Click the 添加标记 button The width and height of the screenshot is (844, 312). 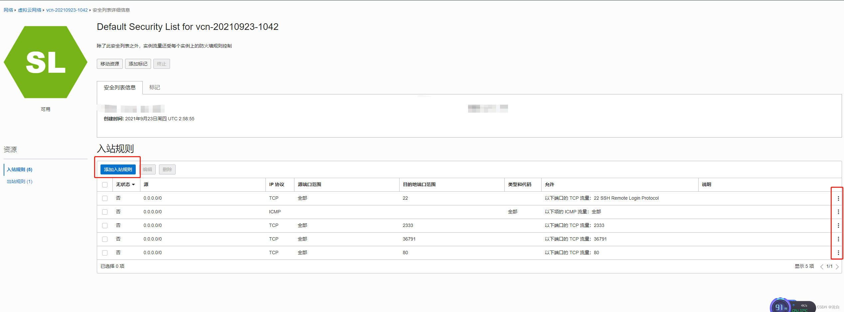(x=138, y=64)
